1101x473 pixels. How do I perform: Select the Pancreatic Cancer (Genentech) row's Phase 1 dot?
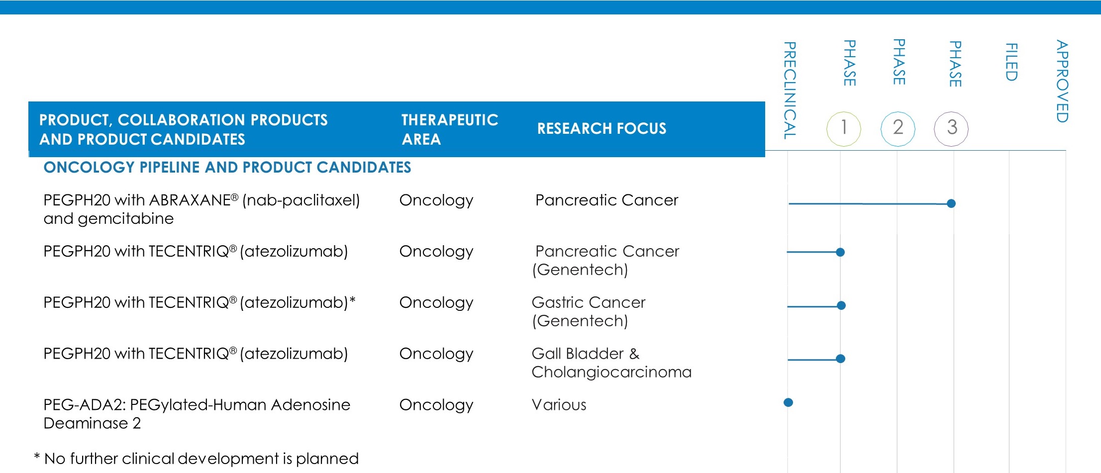[840, 252]
